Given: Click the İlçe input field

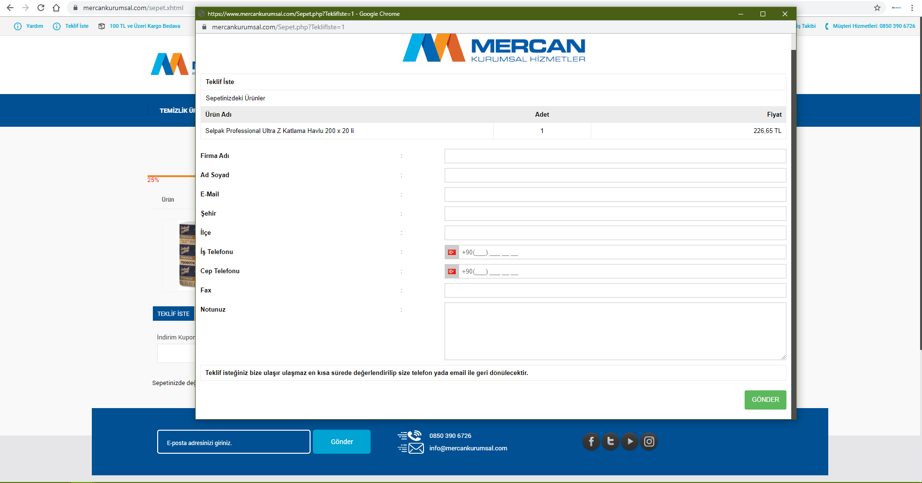Looking at the screenshot, I should pyautogui.click(x=615, y=233).
